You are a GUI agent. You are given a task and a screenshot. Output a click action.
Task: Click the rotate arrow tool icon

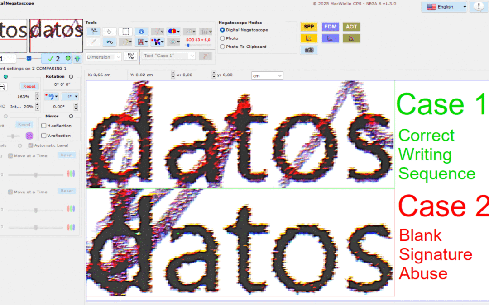click(x=109, y=42)
